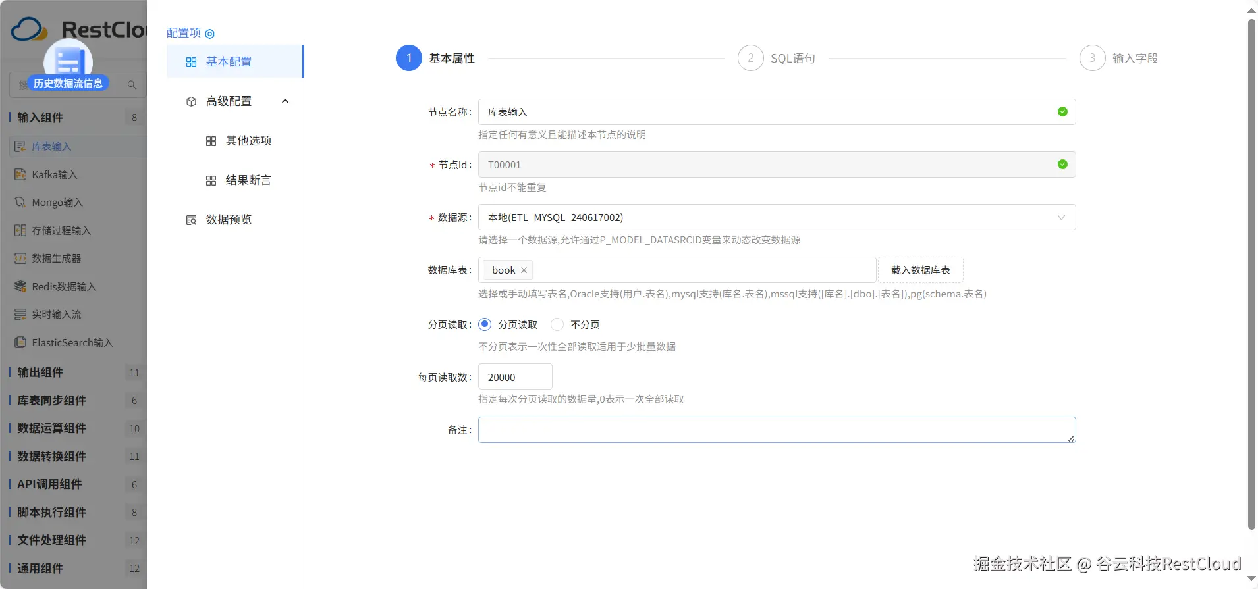
Task: Click the scrollbar up arrow
Action: click(1251, 10)
